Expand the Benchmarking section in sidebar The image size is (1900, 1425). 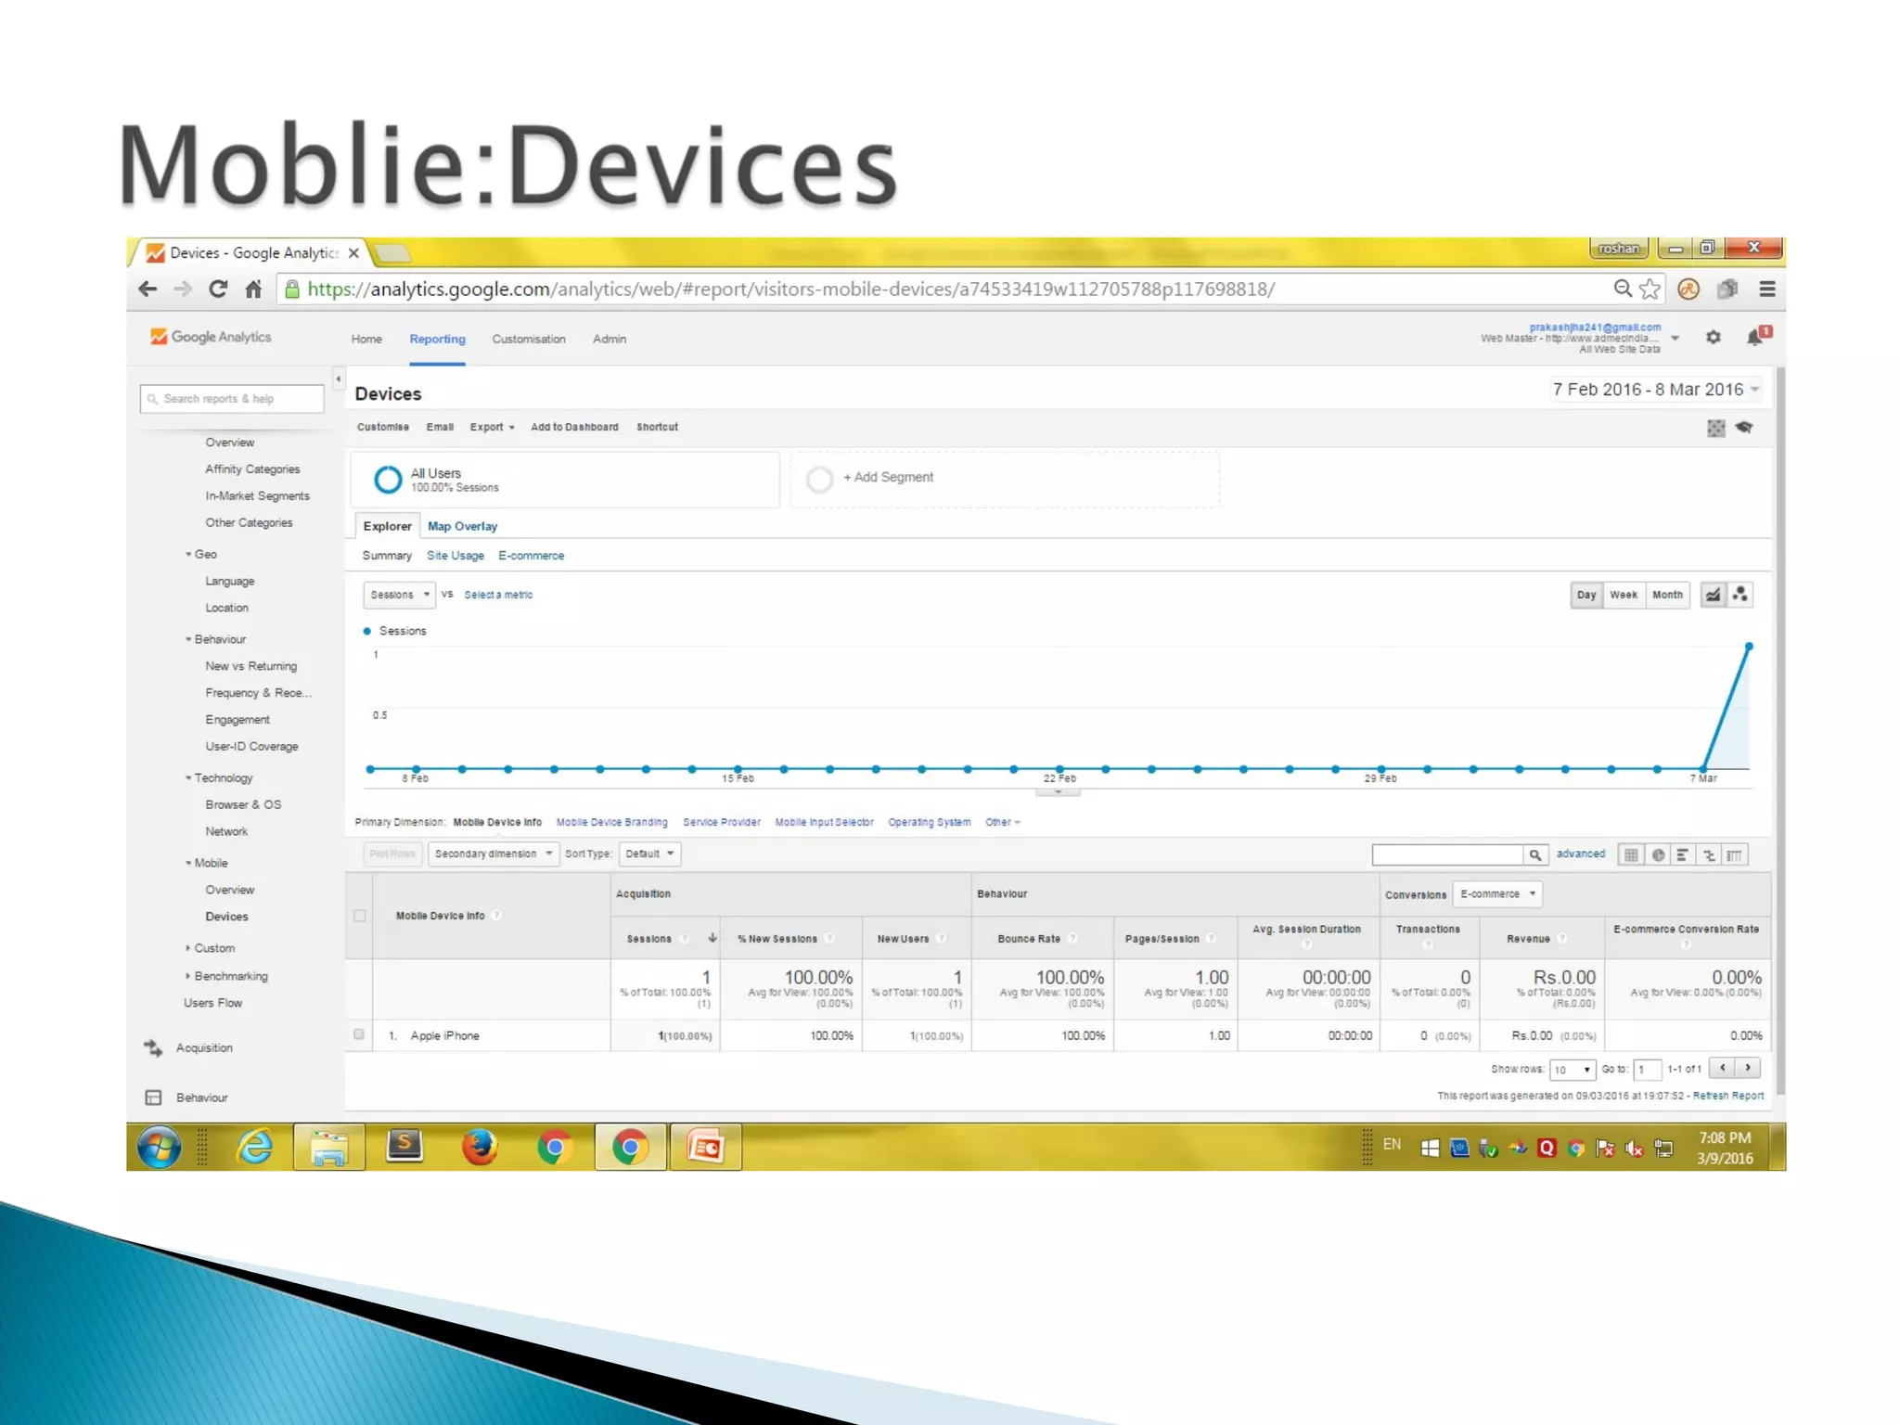point(230,976)
